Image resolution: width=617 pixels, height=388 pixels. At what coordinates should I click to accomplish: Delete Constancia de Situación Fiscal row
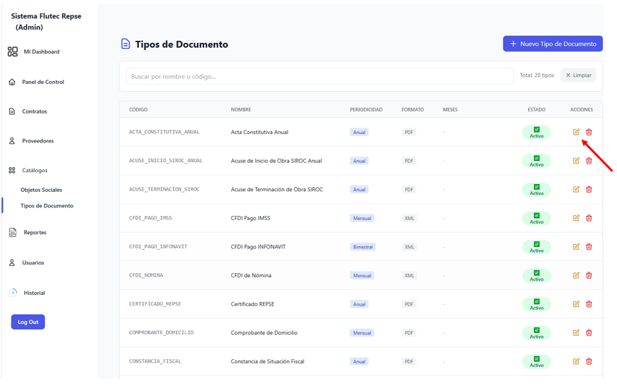point(589,362)
